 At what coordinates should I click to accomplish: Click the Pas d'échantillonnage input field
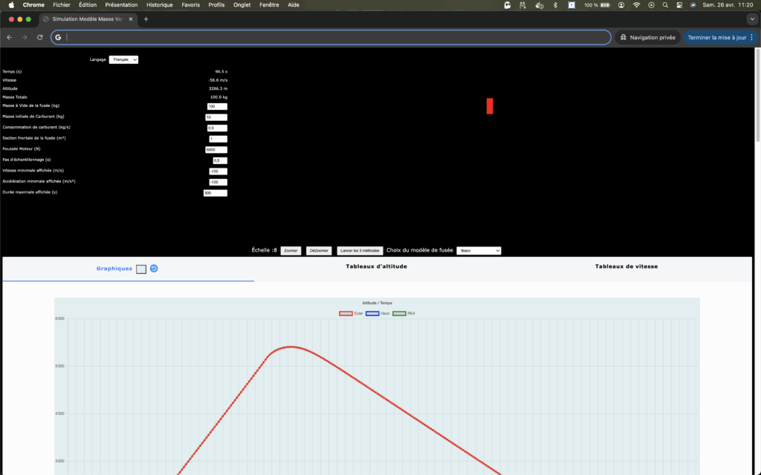coord(220,160)
